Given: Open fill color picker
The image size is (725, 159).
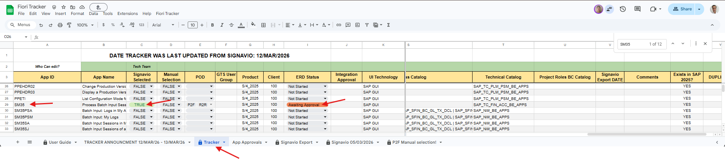Looking at the screenshot, I should [x=253, y=25].
